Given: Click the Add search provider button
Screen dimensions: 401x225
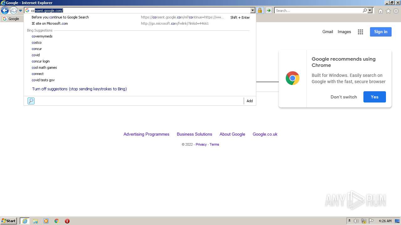Looking at the screenshot, I should point(250,101).
